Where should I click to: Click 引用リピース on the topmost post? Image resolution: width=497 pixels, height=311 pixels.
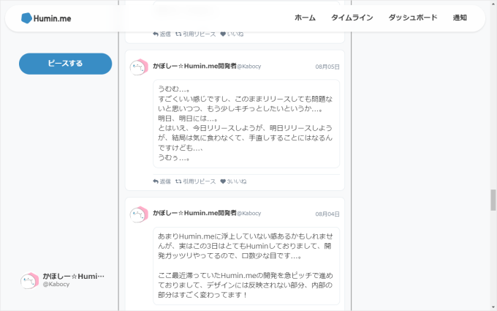[196, 34]
